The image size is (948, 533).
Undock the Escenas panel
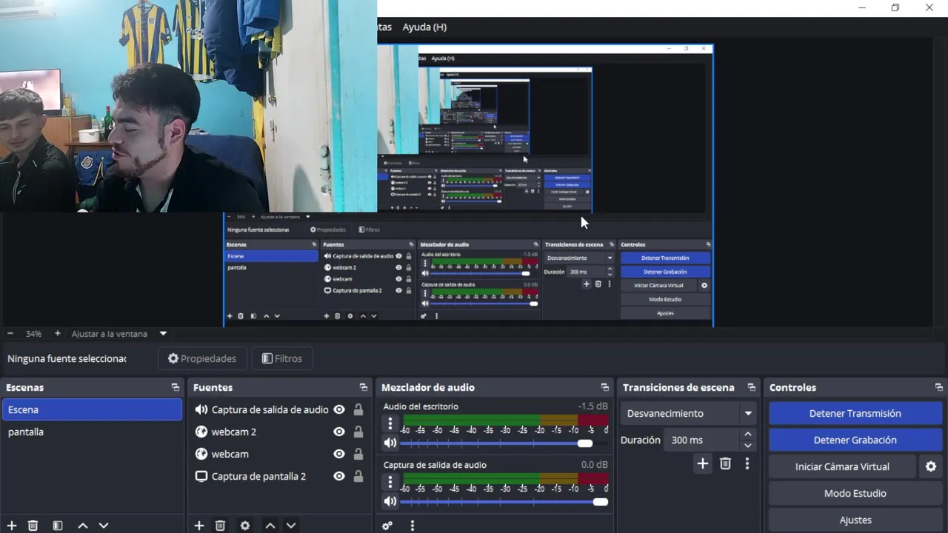click(x=176, y=387)
